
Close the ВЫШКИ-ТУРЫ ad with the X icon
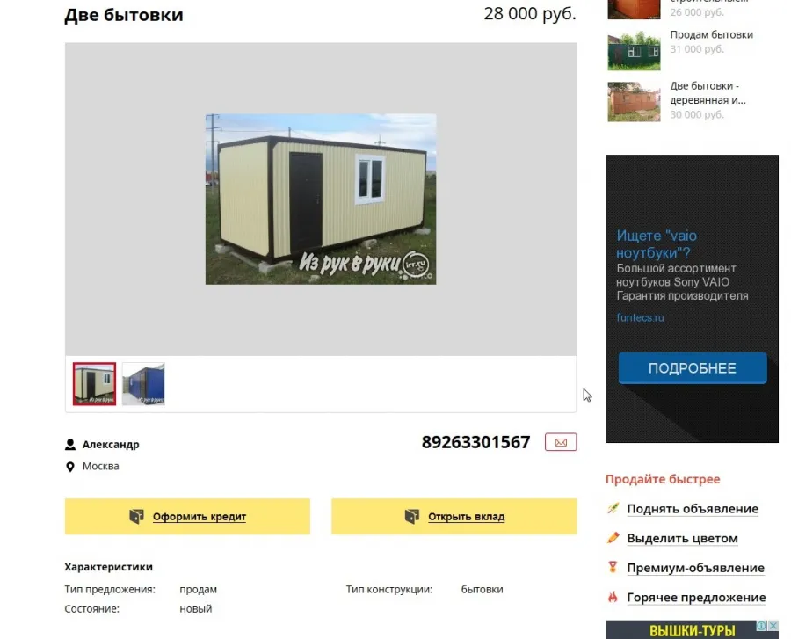click(x=773, y=626)
